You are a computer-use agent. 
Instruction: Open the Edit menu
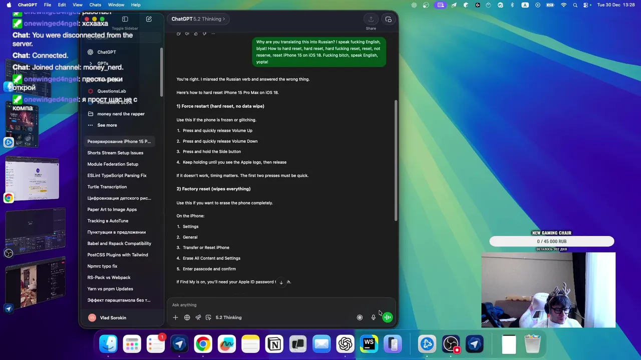pyautogui.click(x=62, y=5)
